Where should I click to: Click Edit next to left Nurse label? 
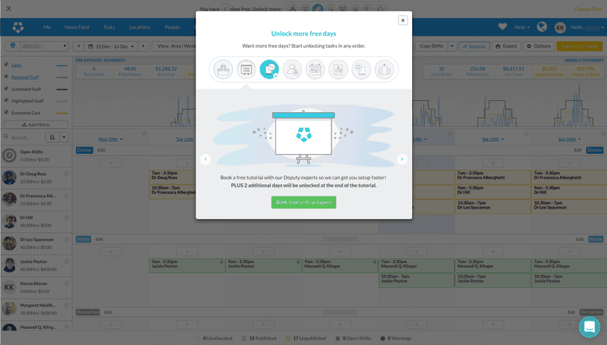[x=99, y=240]
